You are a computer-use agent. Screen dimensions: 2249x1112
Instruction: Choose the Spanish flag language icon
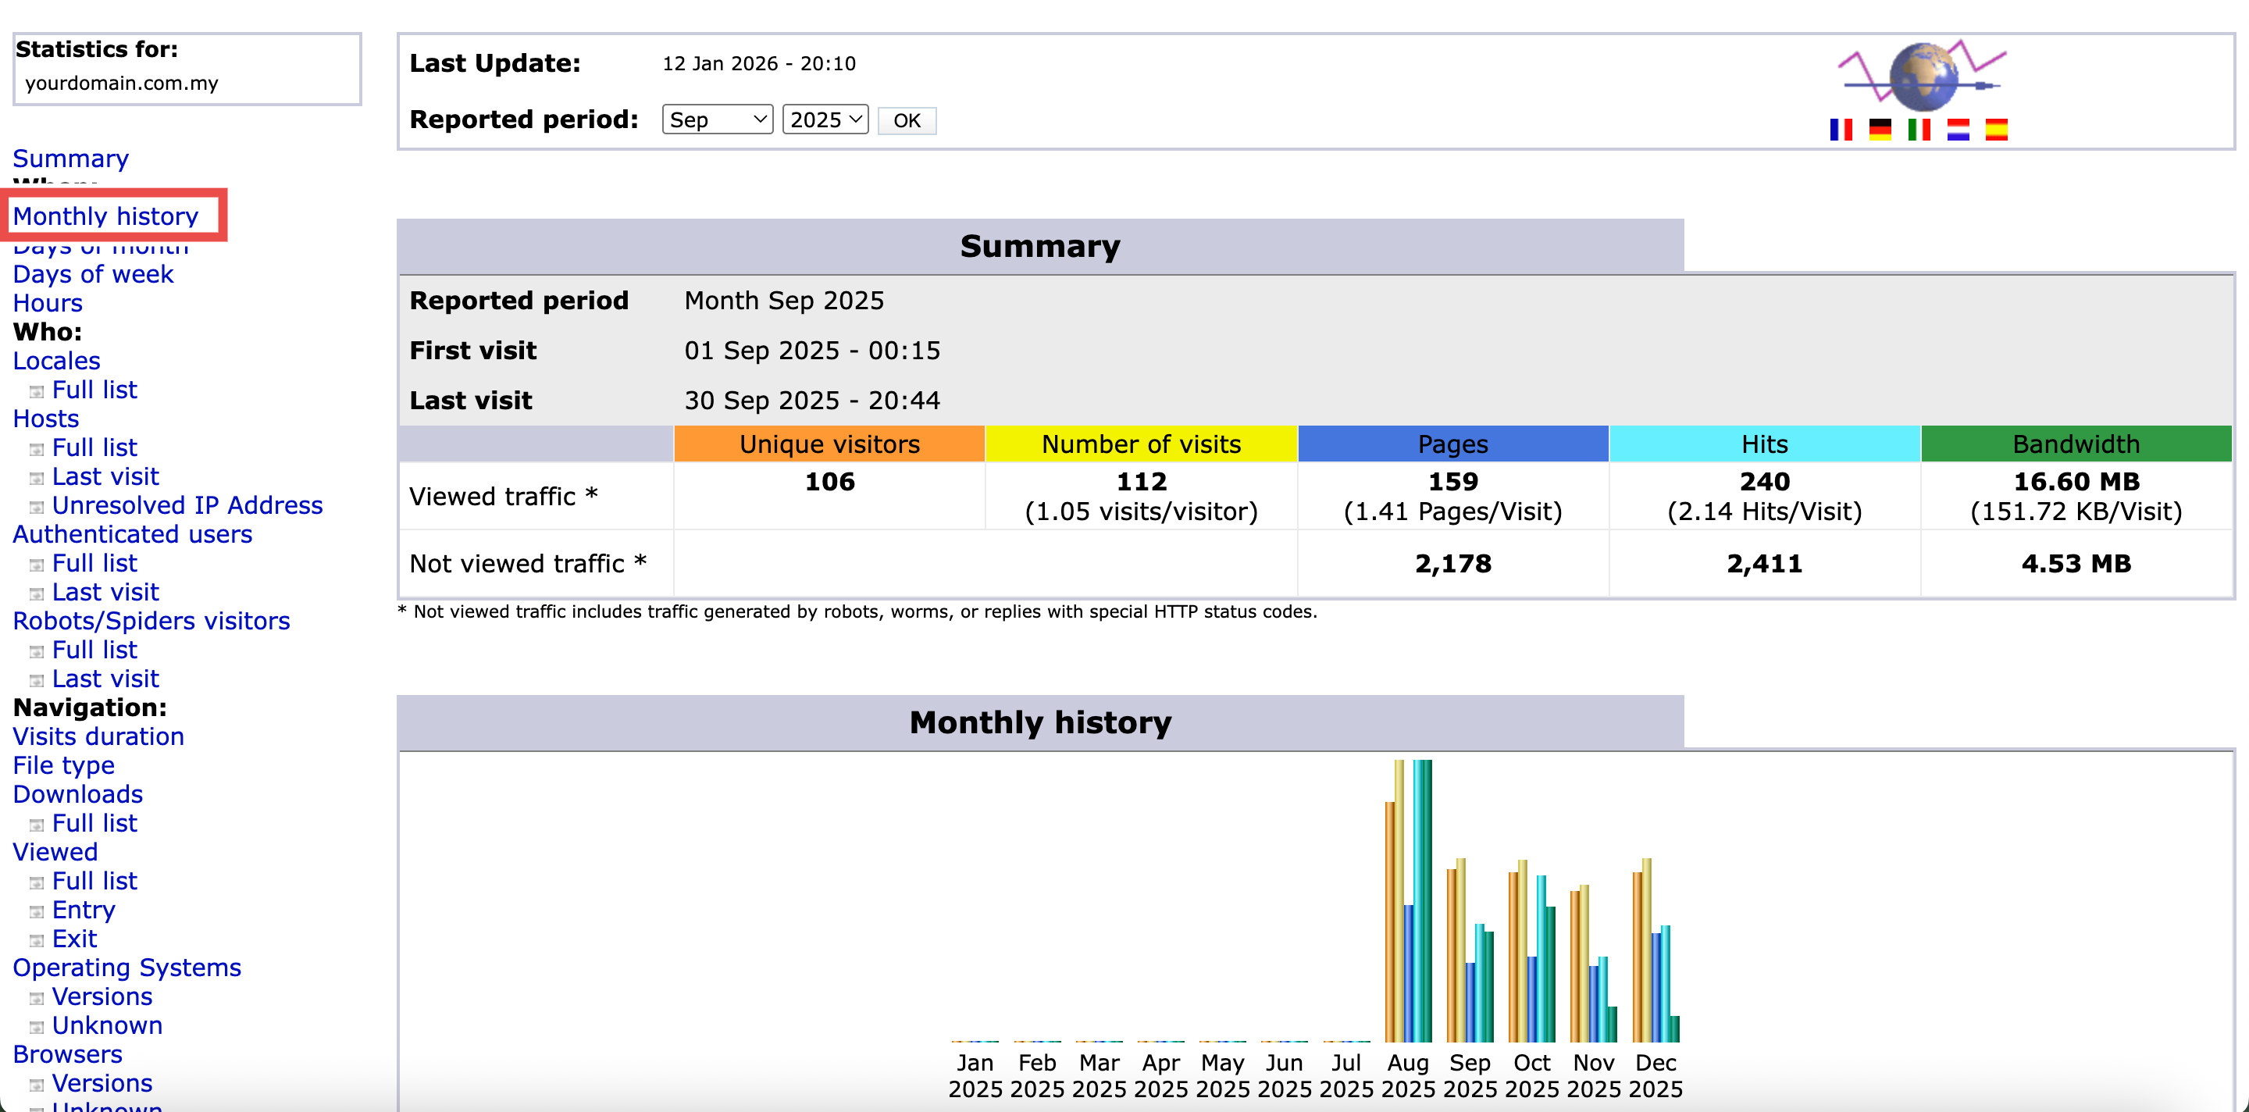pos(1996,130)
